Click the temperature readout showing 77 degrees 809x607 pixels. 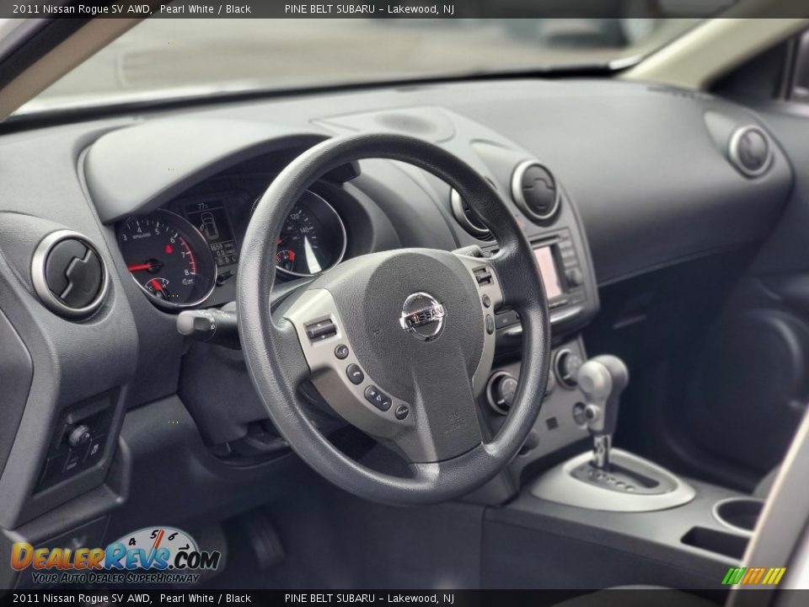201,206
